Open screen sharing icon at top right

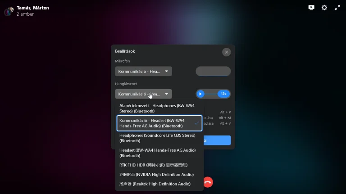[x=311, y=8]
